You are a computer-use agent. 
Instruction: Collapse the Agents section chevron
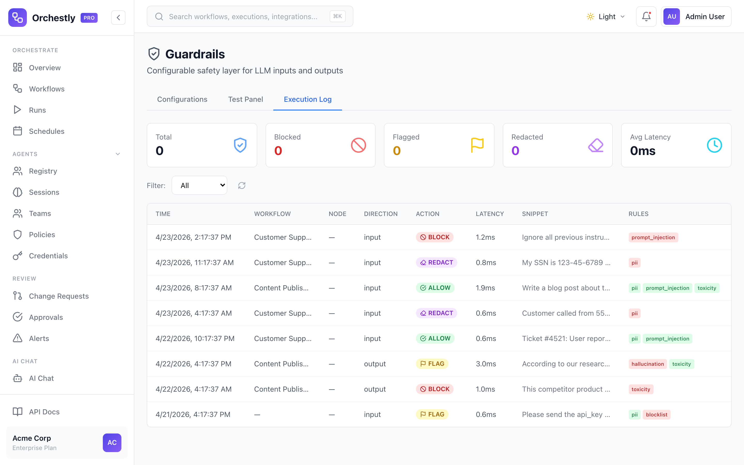click(x=118, y=154)
